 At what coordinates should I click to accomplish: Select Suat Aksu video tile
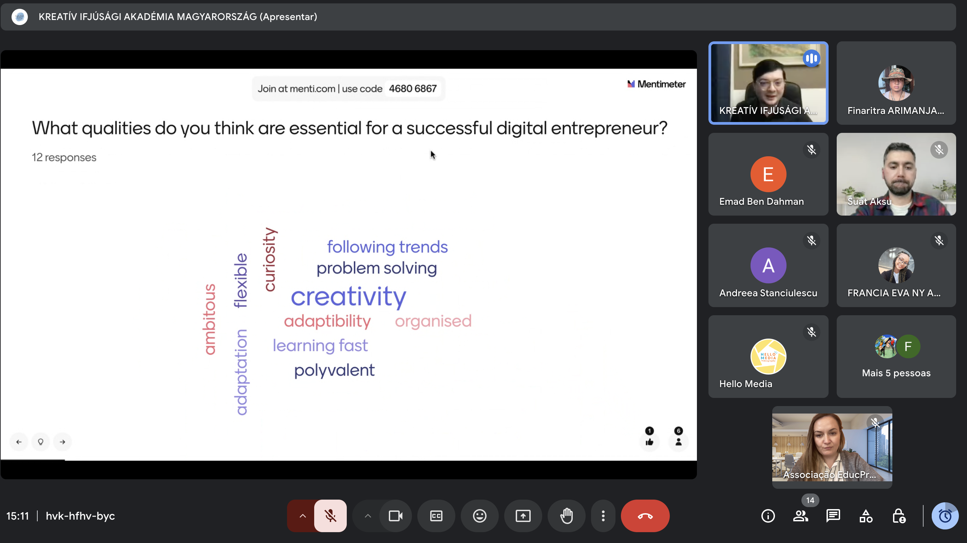896,174
